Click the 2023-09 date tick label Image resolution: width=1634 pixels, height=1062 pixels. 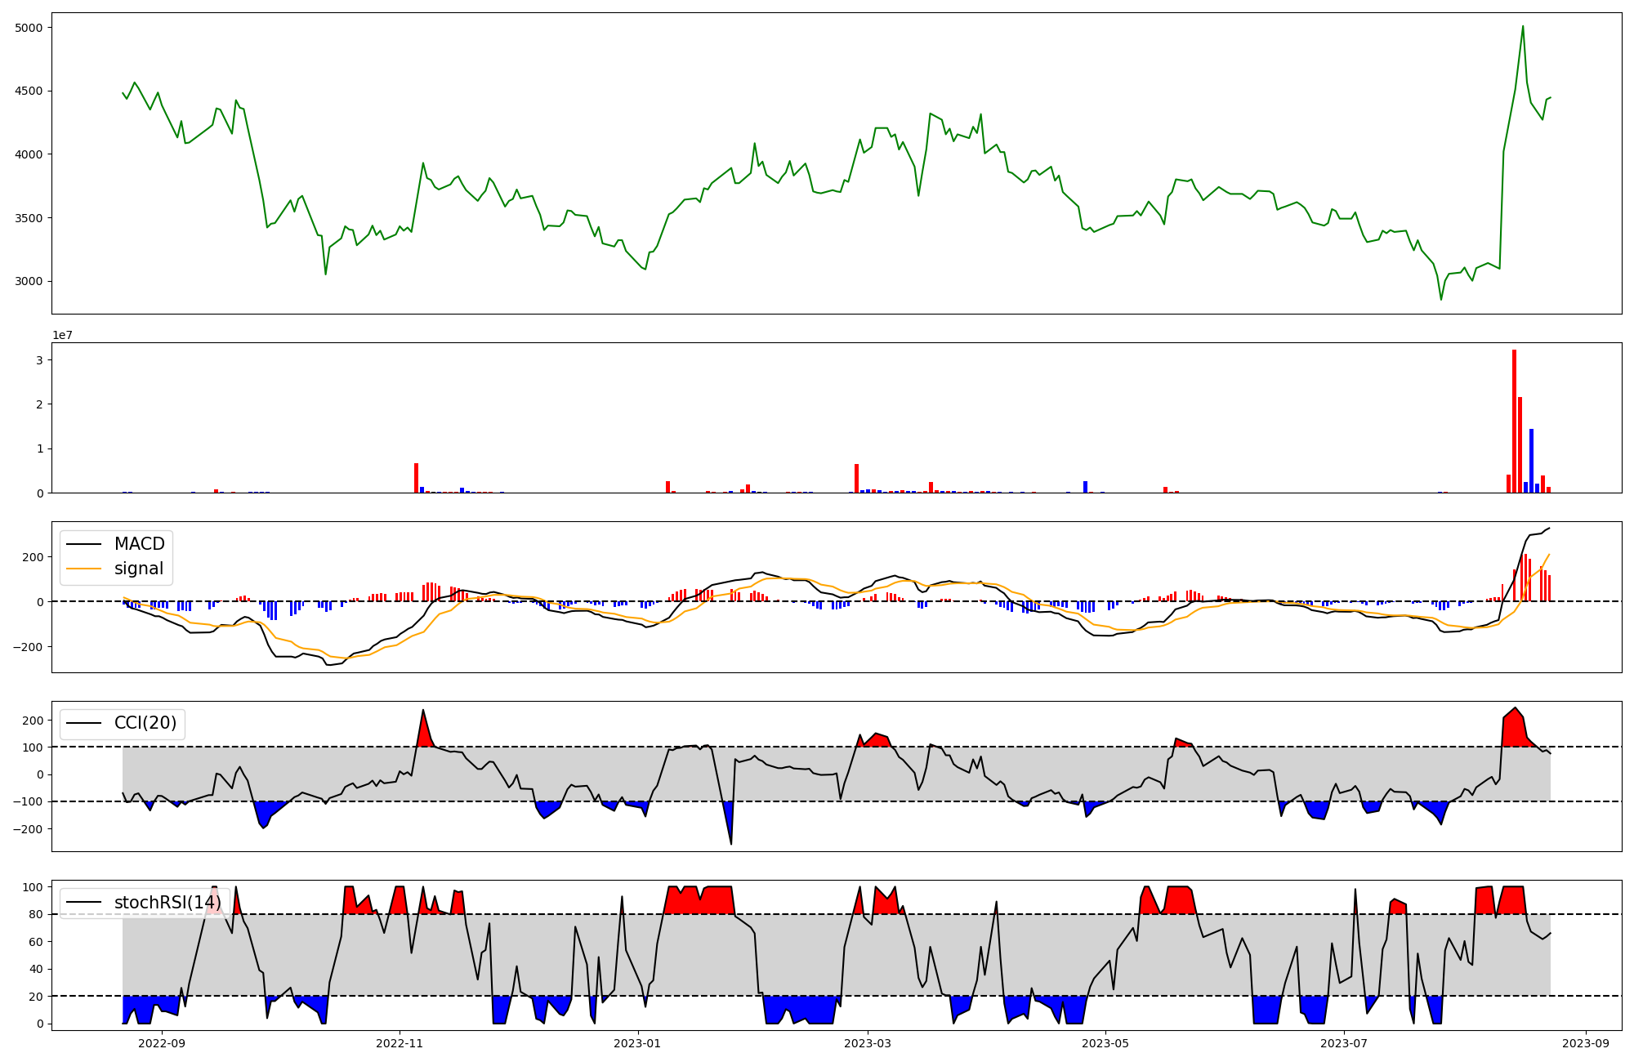pos(1587,1043)
